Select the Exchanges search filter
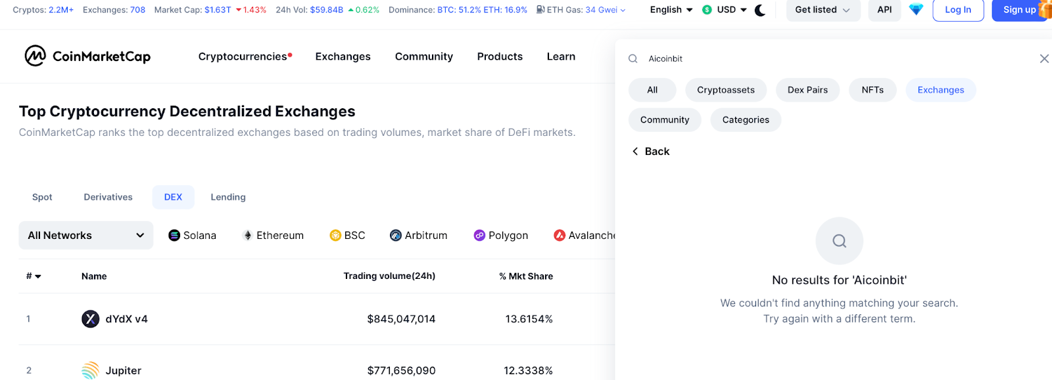 pyautogui.click(x=941, y=90)
